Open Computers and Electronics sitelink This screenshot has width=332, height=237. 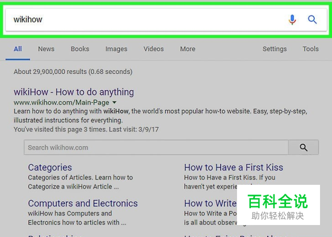coord(83,203)
